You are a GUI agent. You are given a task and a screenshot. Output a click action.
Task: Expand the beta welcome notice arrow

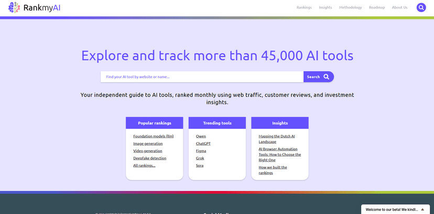(x=422, y=209)
